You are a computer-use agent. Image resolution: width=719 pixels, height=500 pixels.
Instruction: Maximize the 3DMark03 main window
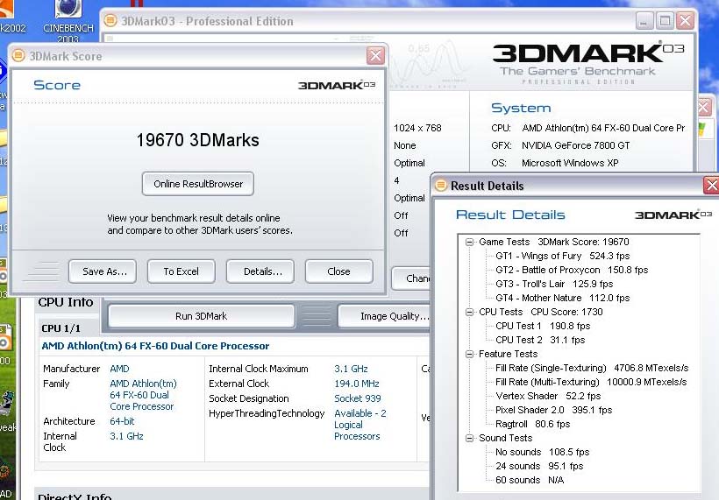pos(665,21)
